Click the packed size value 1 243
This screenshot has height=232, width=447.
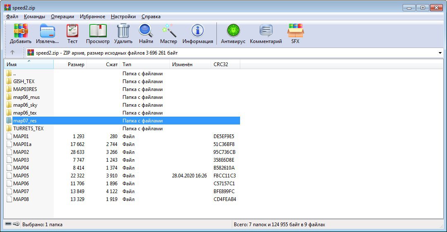tap(112, 160)
